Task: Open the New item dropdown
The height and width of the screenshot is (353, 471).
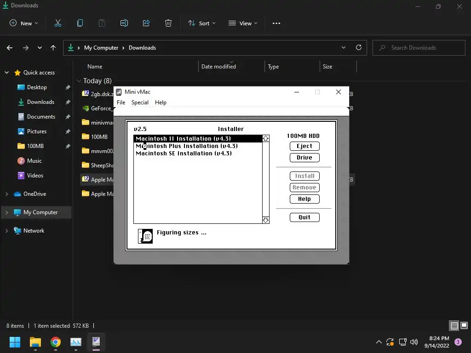Action: [x=24, y=23]
